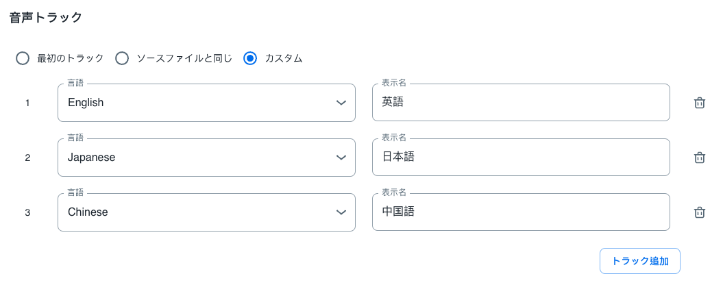Select the カスタム radio button

(250, 58)
